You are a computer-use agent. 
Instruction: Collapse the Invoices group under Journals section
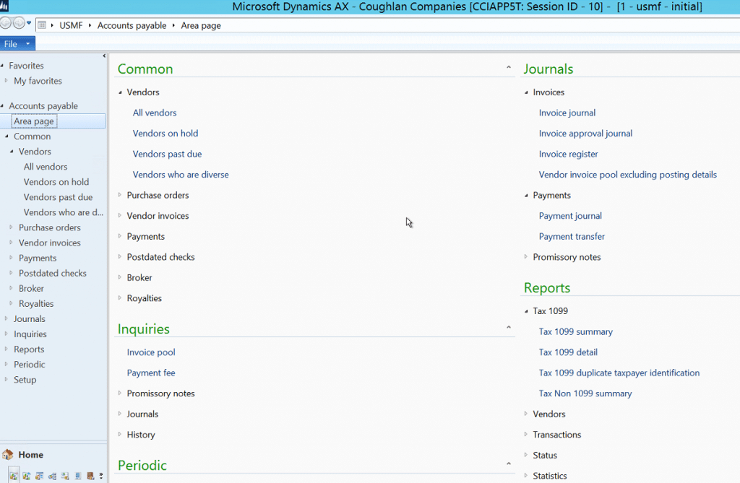[526, 92]
